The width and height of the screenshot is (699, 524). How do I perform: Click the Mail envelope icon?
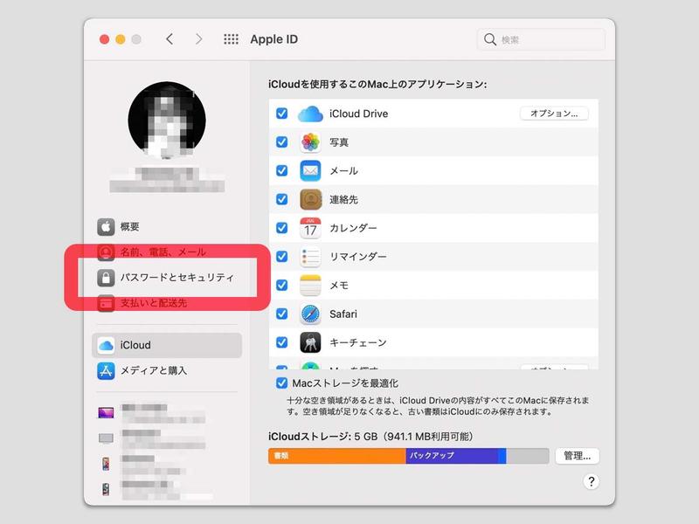click(x=310, y=170)
